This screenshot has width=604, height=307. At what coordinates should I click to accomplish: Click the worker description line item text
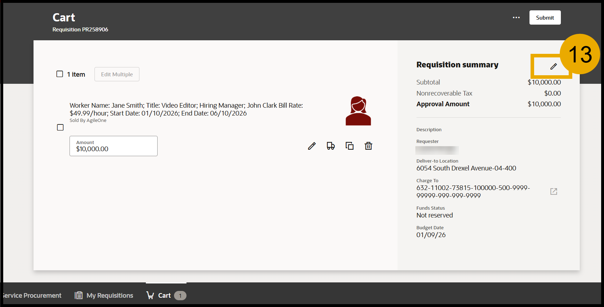click(x=186, y=109)
